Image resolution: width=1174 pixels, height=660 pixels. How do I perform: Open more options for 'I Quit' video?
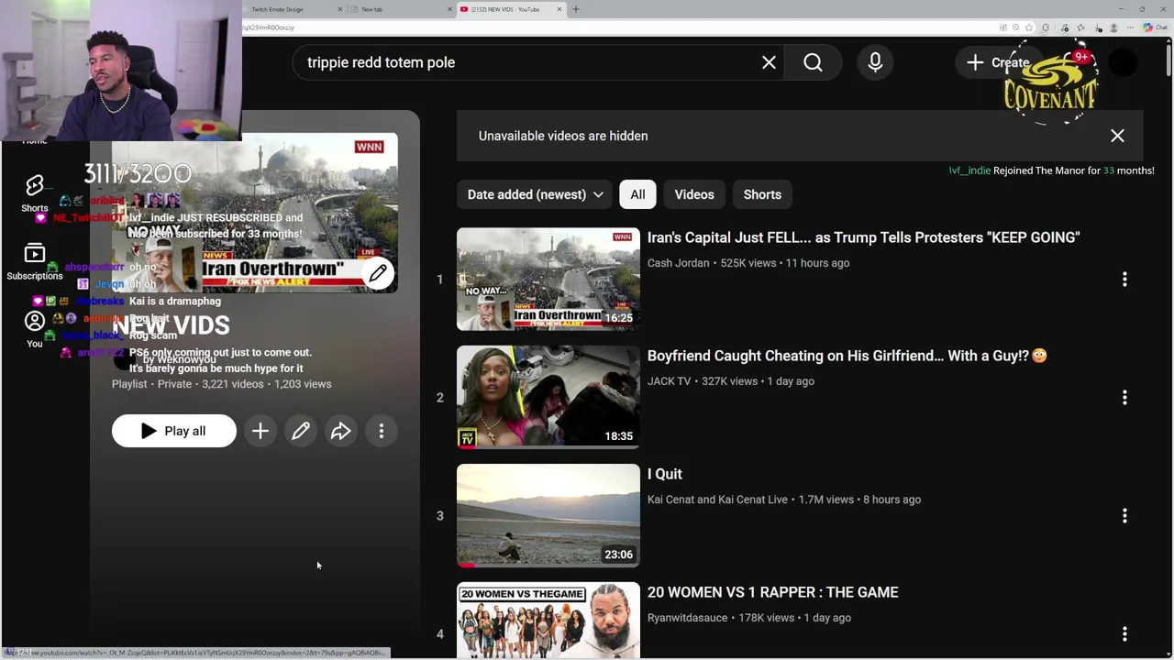1124,515
